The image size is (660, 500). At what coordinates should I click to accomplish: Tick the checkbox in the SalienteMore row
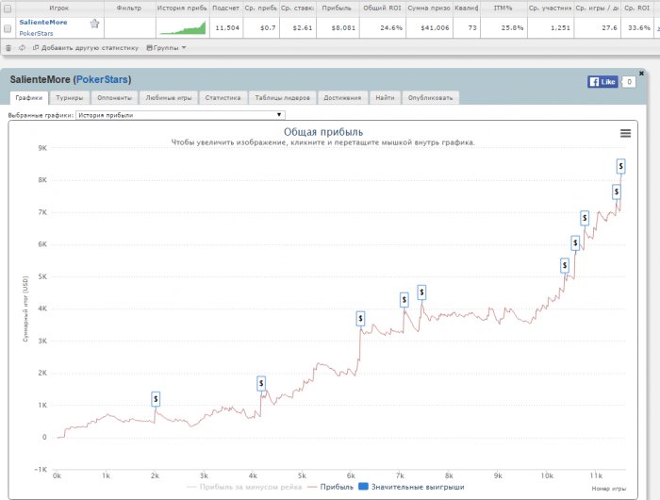point(8,28)
